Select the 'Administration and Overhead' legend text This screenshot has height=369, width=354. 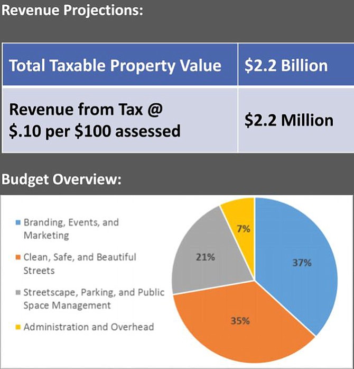(x=88, y=327)
